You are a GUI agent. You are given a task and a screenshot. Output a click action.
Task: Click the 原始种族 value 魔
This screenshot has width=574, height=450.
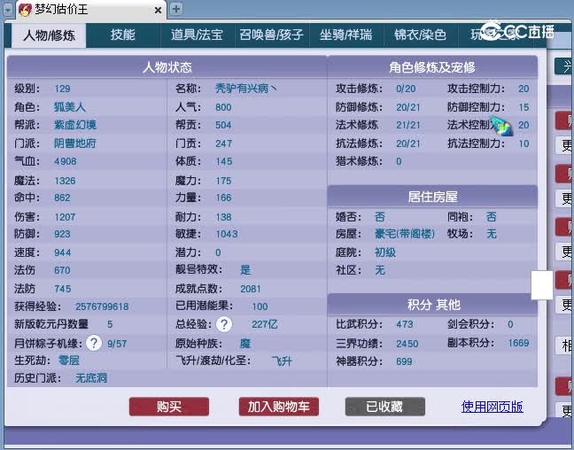coord(245,344)
